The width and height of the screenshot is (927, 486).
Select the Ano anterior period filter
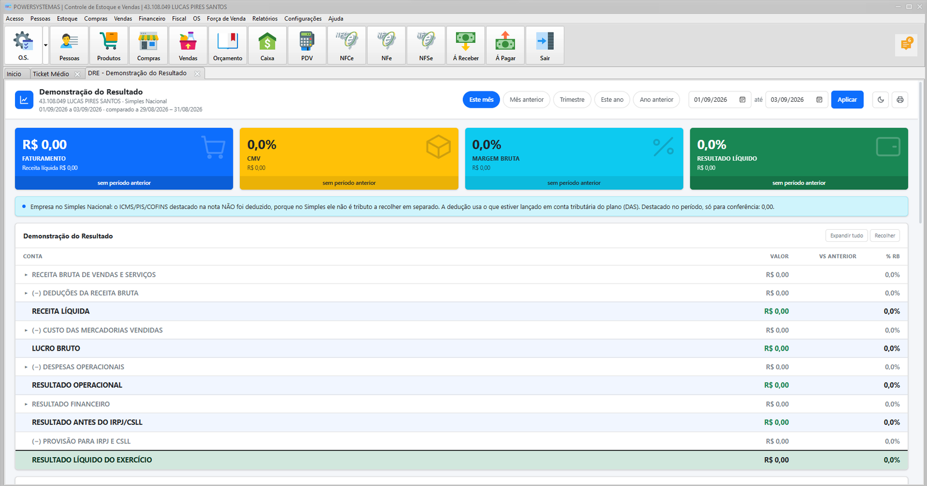656,100
